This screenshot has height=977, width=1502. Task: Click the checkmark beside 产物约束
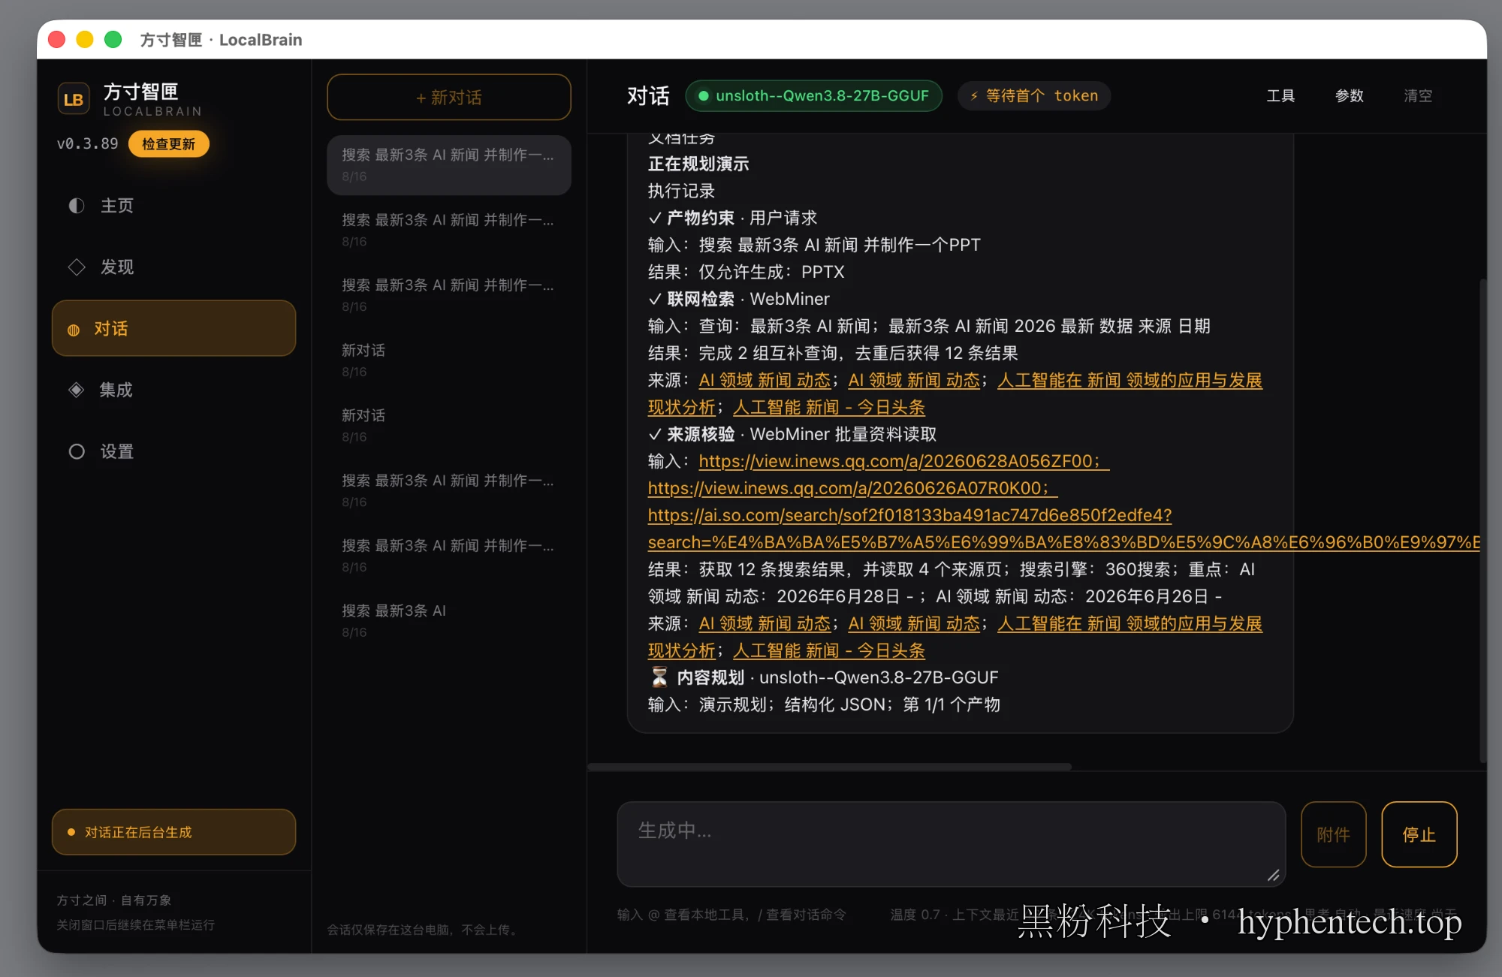pos(655,218)
